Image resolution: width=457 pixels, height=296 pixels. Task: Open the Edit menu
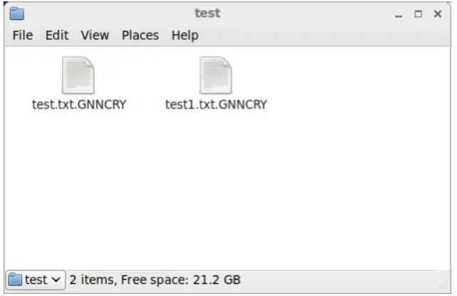[57, 36]
